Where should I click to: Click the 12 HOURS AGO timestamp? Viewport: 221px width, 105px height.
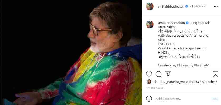[155, 88]
